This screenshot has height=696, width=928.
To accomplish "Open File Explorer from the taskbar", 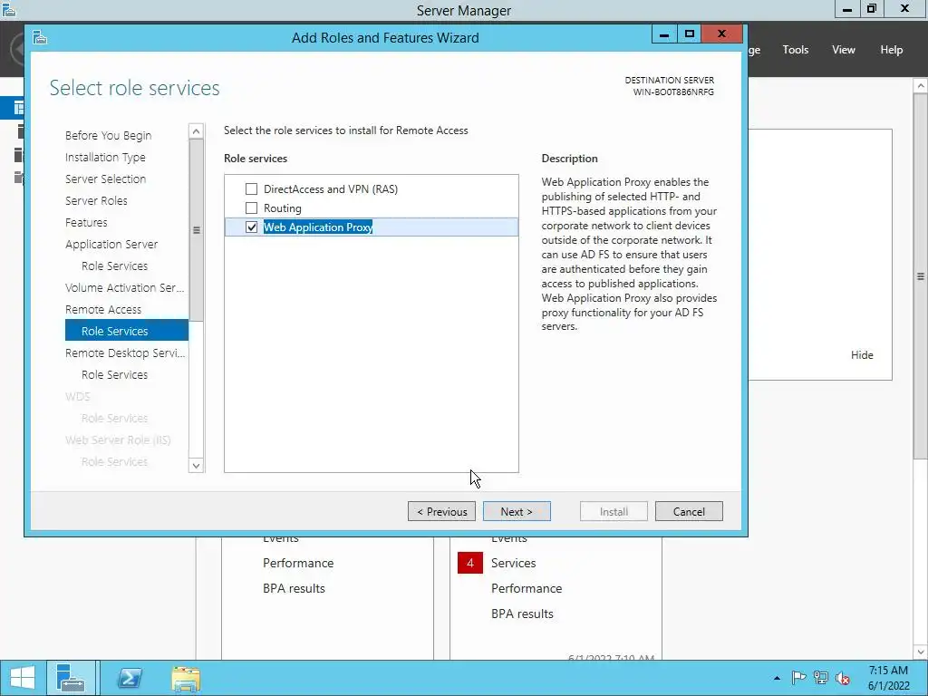I will (x=186, y=678).
